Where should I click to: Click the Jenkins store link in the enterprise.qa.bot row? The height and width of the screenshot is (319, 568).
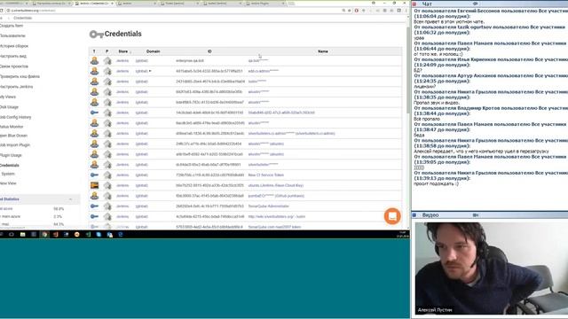[x=122, y=61]
